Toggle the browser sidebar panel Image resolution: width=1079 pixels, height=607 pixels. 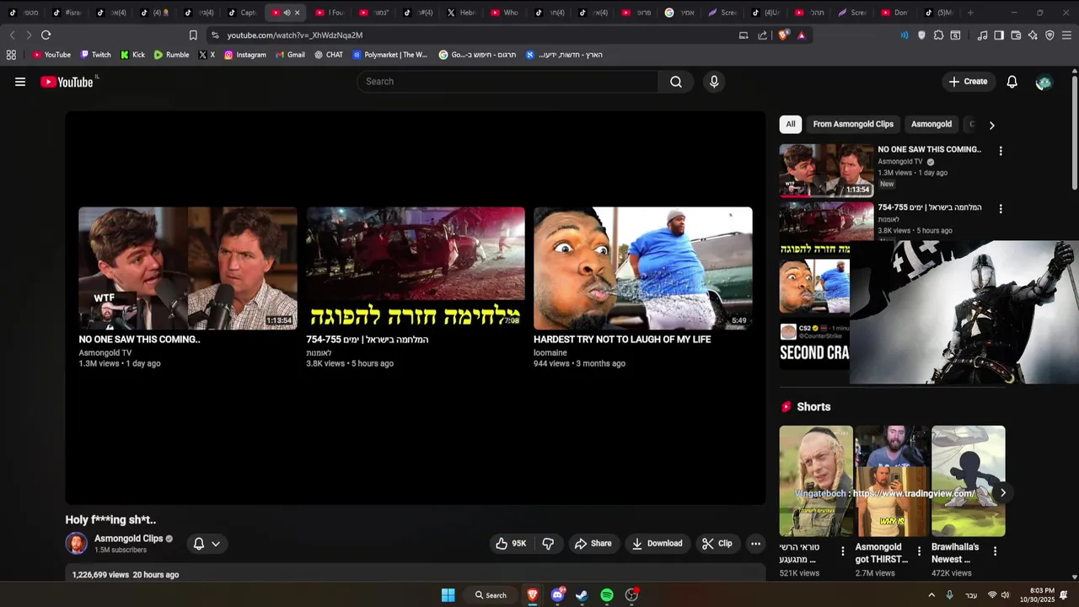coord(999,35)
